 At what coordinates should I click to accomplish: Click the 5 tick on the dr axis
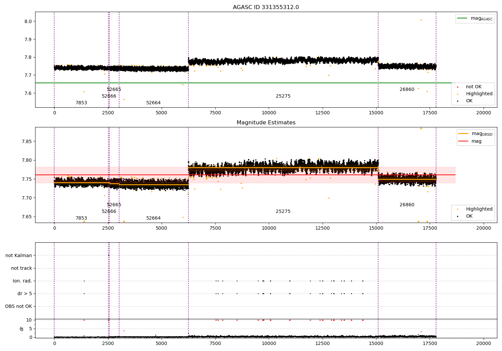pyautogui.click(x=30, y=329)
